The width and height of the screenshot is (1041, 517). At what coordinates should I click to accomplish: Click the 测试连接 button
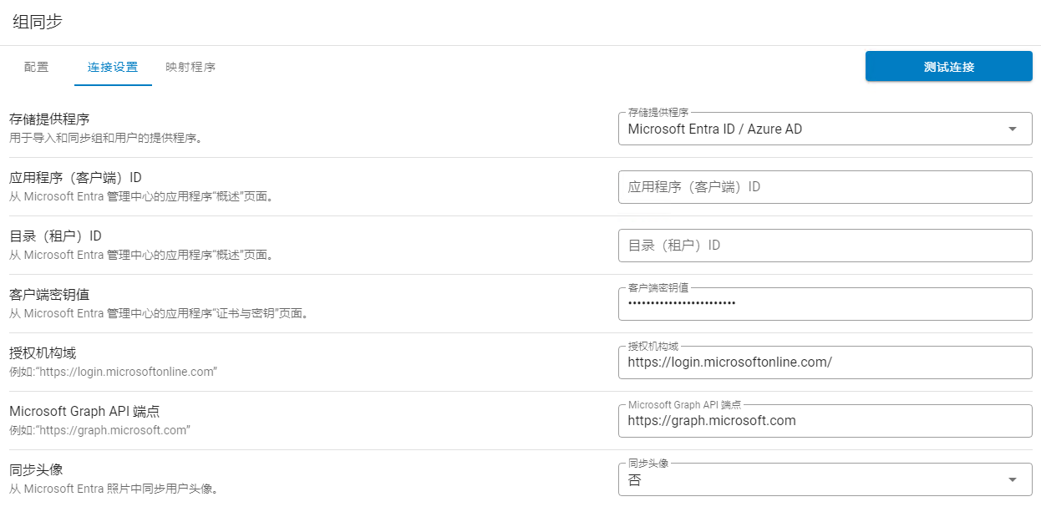pos(948,67)
